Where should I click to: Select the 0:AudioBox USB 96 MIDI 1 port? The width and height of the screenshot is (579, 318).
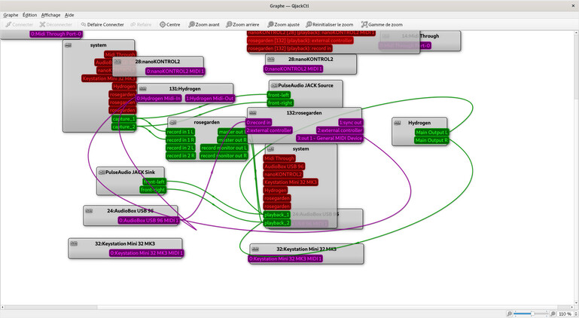click(148, 220)
